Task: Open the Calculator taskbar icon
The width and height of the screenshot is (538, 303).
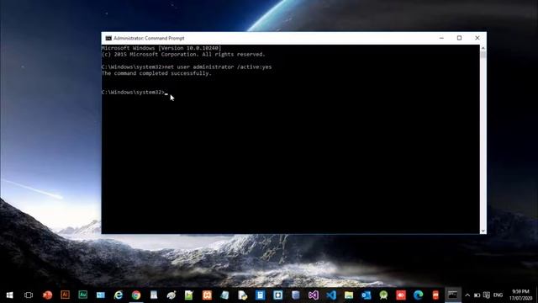Action: [x=260, y=295]
